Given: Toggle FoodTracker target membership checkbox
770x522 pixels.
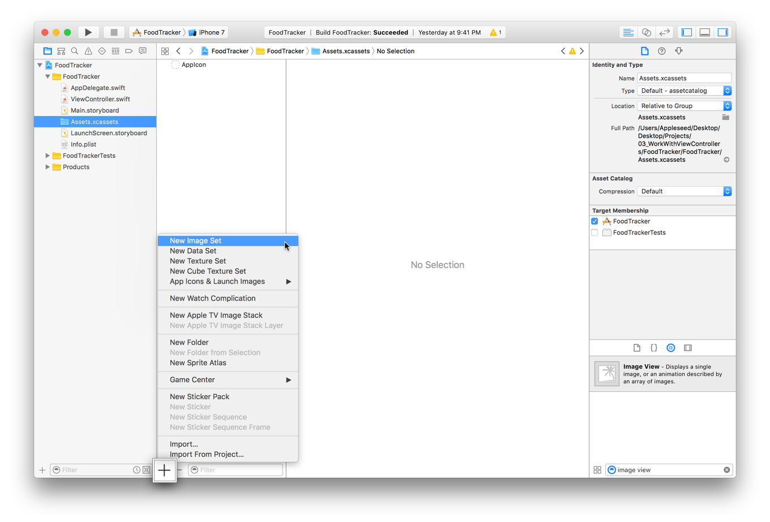Looking at the screenshot, I should (x=594, y=221).
